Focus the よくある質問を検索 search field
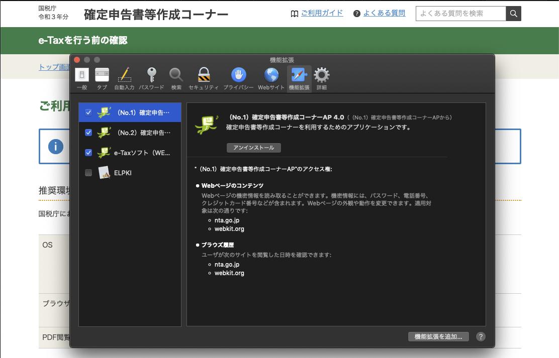The width and height of the screenshot is (559, 358). (460, 14)
